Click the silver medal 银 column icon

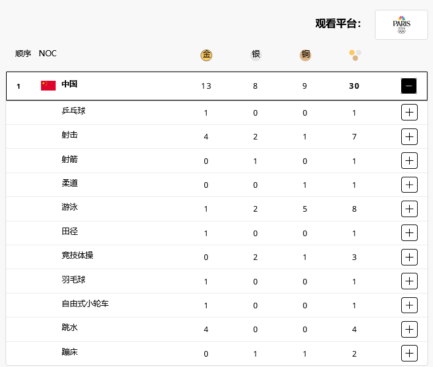click(256, 54)
